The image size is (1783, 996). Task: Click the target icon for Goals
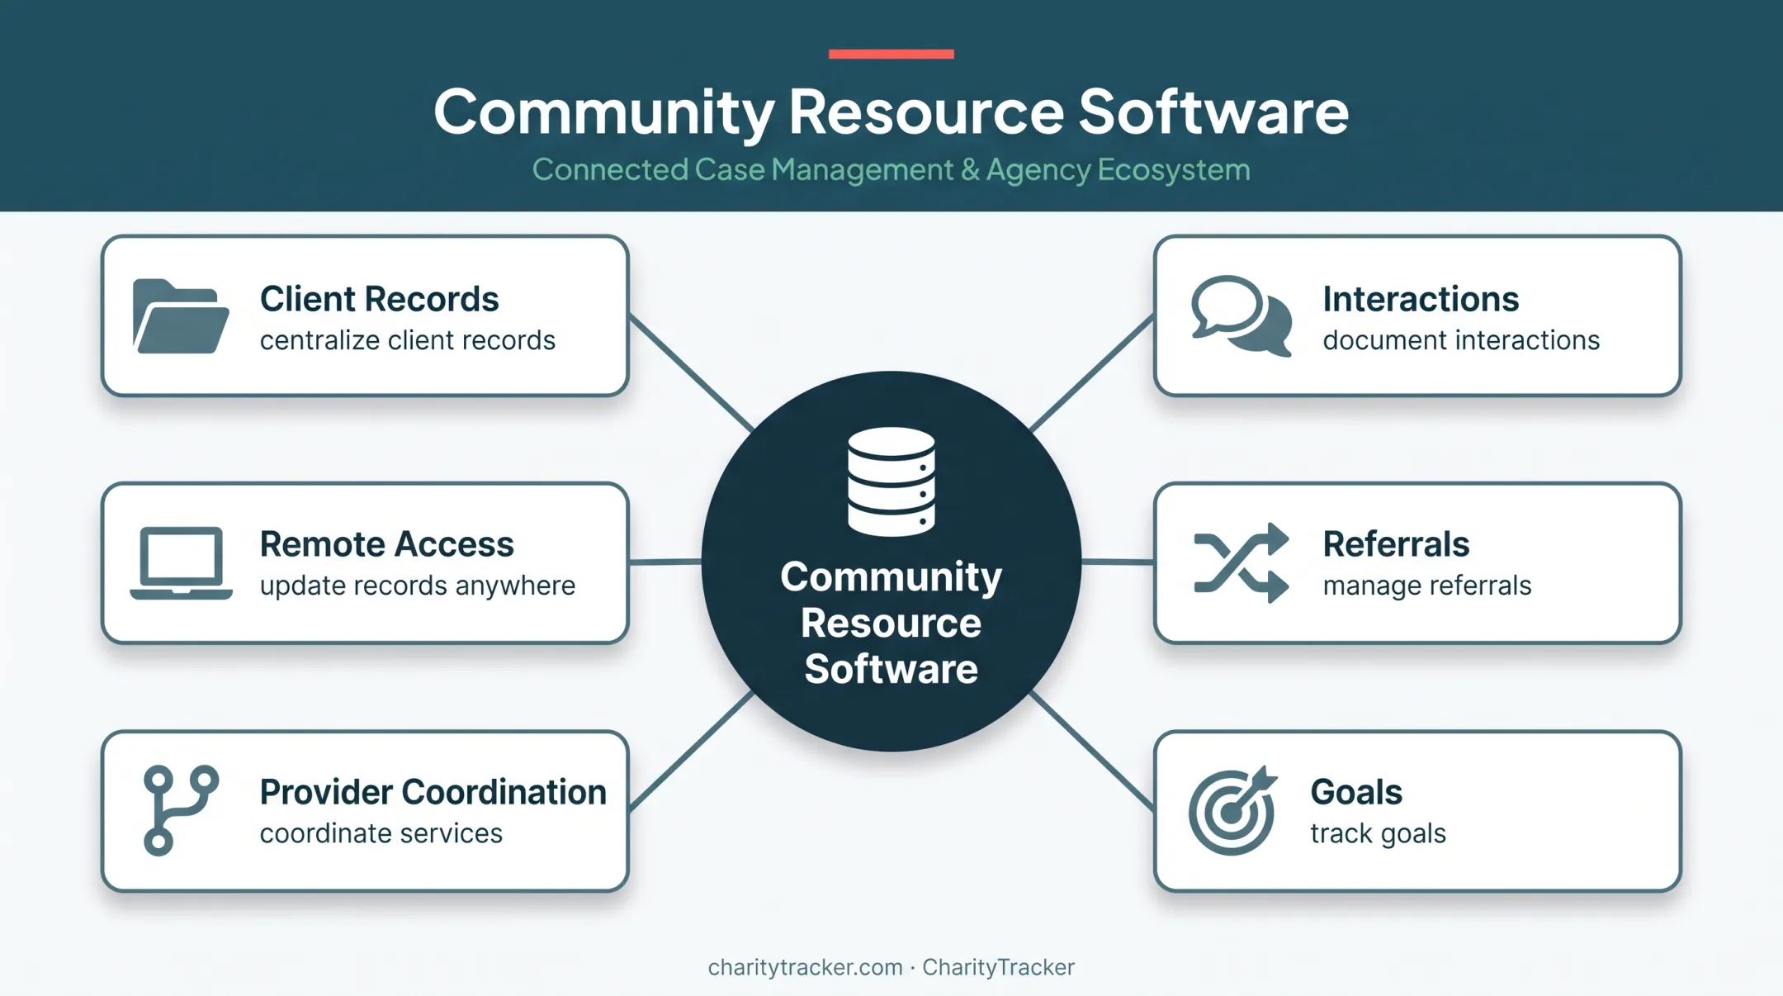coord(1233,810)
